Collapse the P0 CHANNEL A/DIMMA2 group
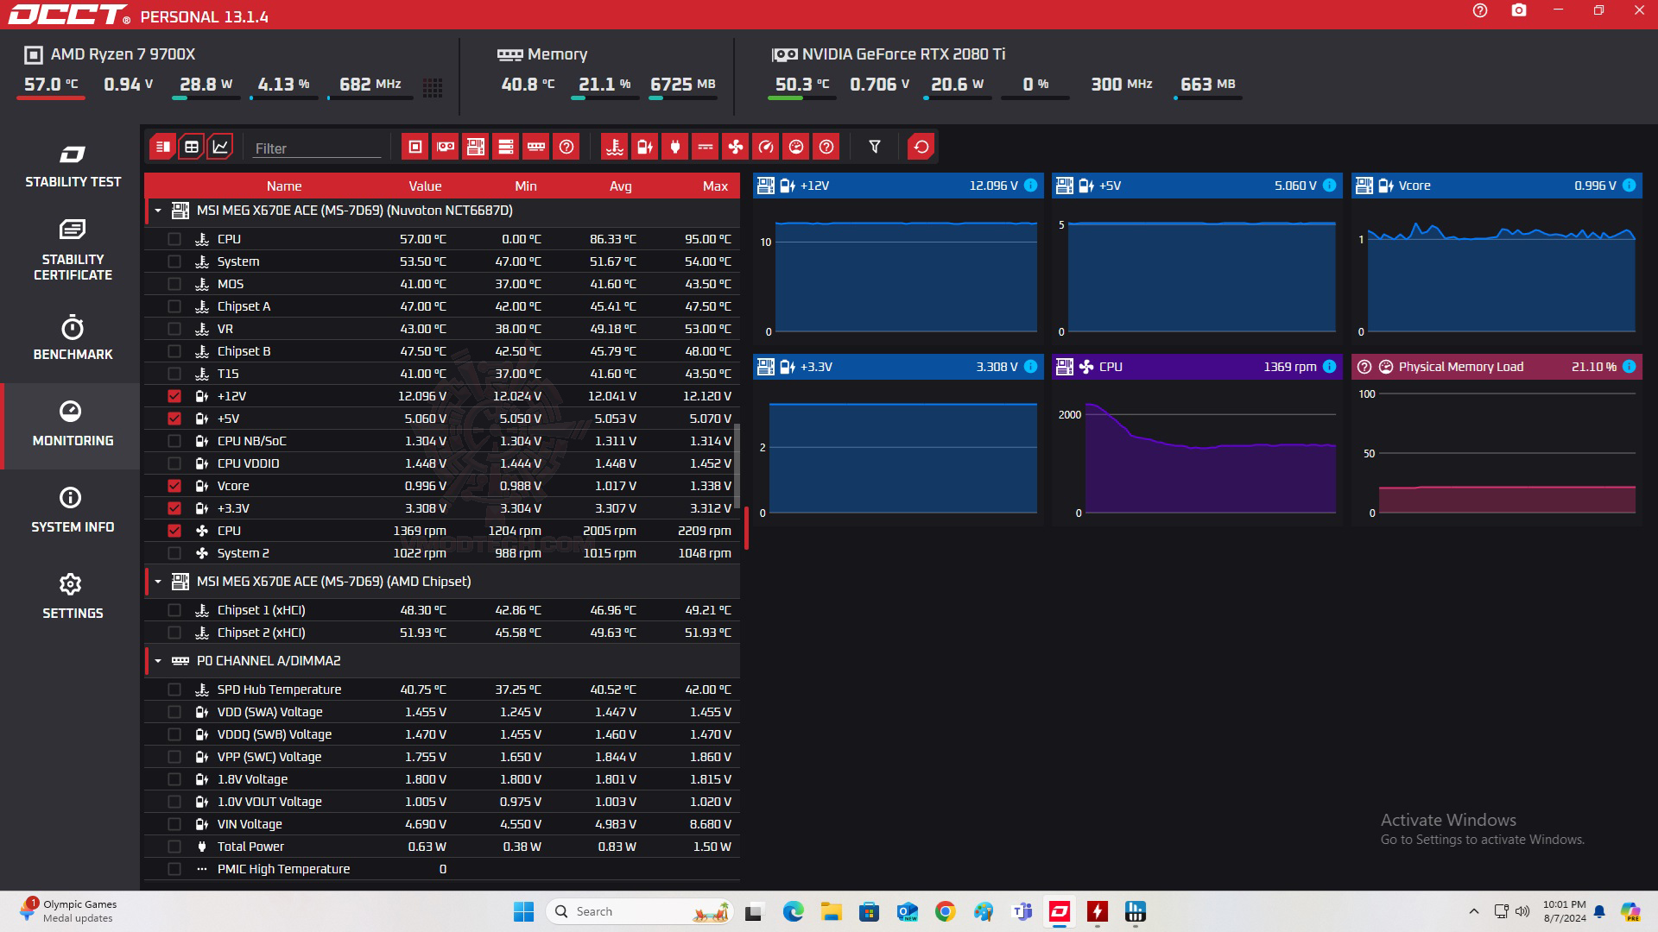 click(158, 661)
